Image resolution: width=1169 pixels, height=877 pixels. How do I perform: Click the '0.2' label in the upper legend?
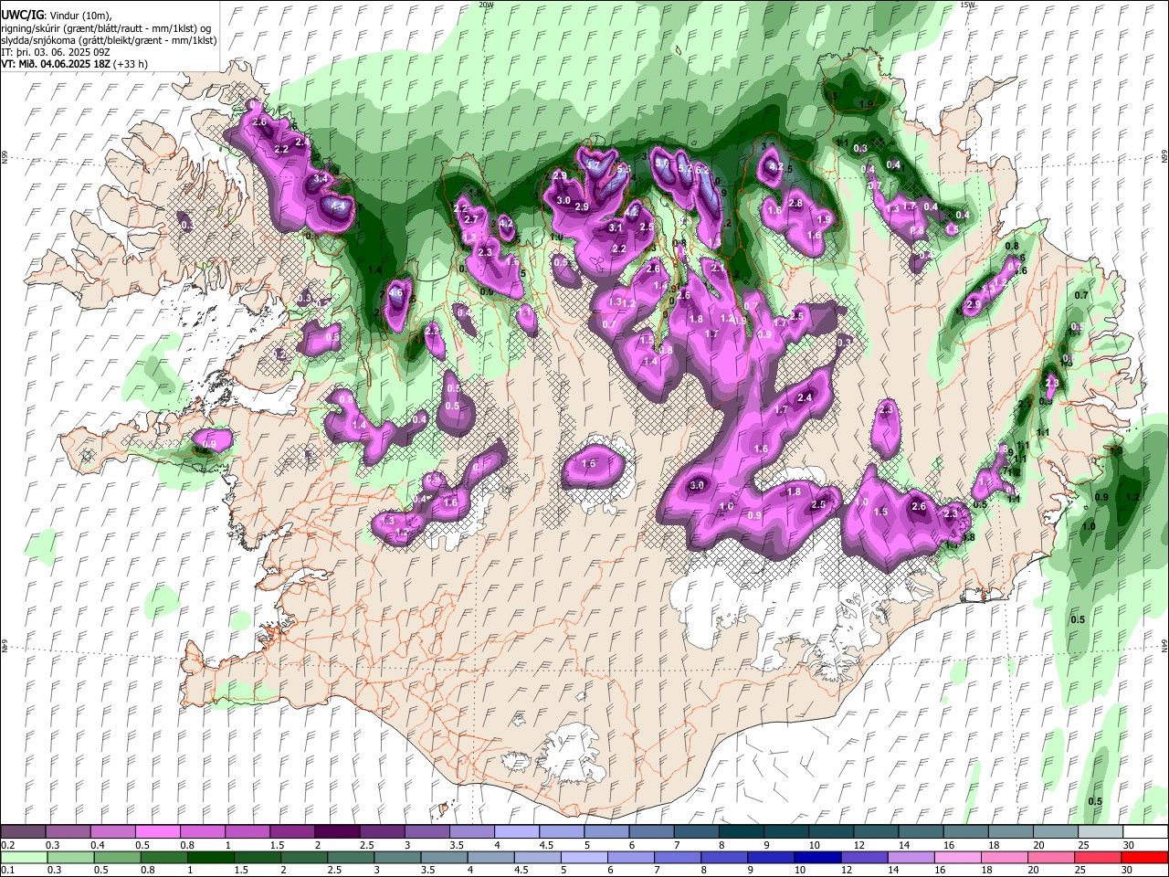pos(7,845)
